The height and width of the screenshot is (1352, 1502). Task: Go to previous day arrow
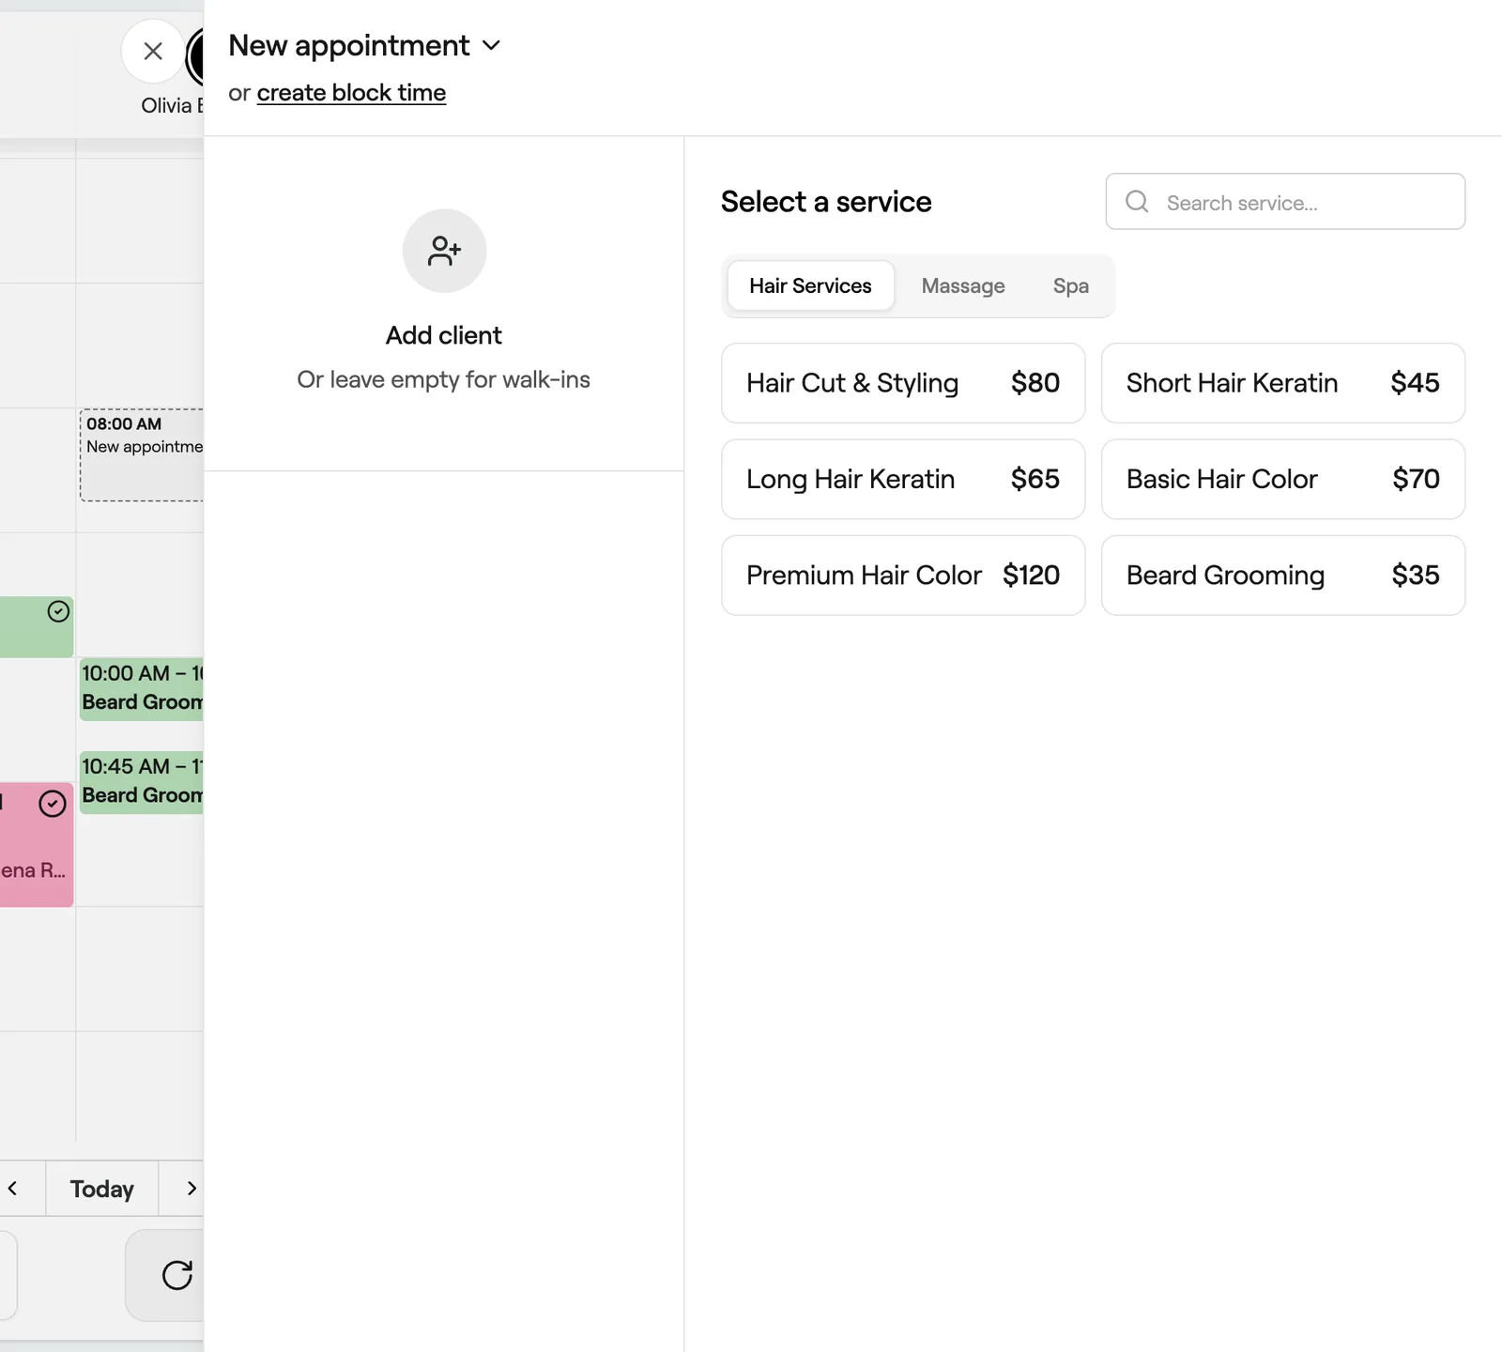coord(13,1188)
